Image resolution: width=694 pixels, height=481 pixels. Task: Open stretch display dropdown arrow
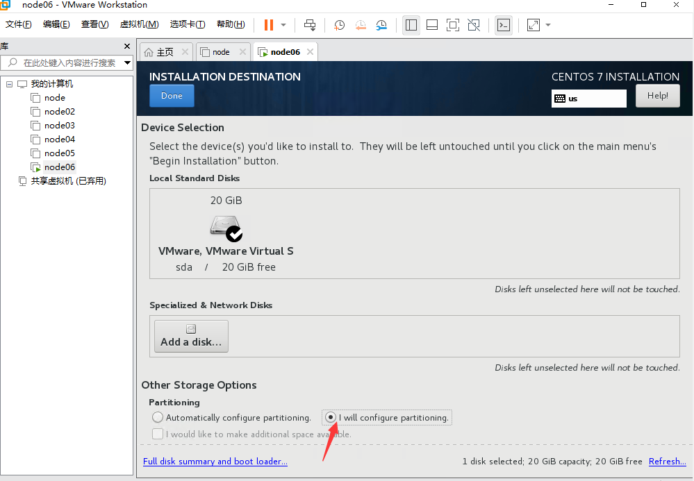pyautogui.click(x=548, y=25)
